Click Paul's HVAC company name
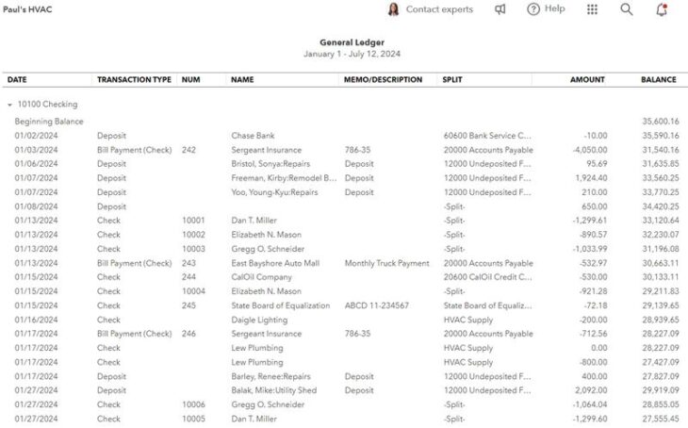The height and width of the screenshot is (428, 688). point(27,9)
